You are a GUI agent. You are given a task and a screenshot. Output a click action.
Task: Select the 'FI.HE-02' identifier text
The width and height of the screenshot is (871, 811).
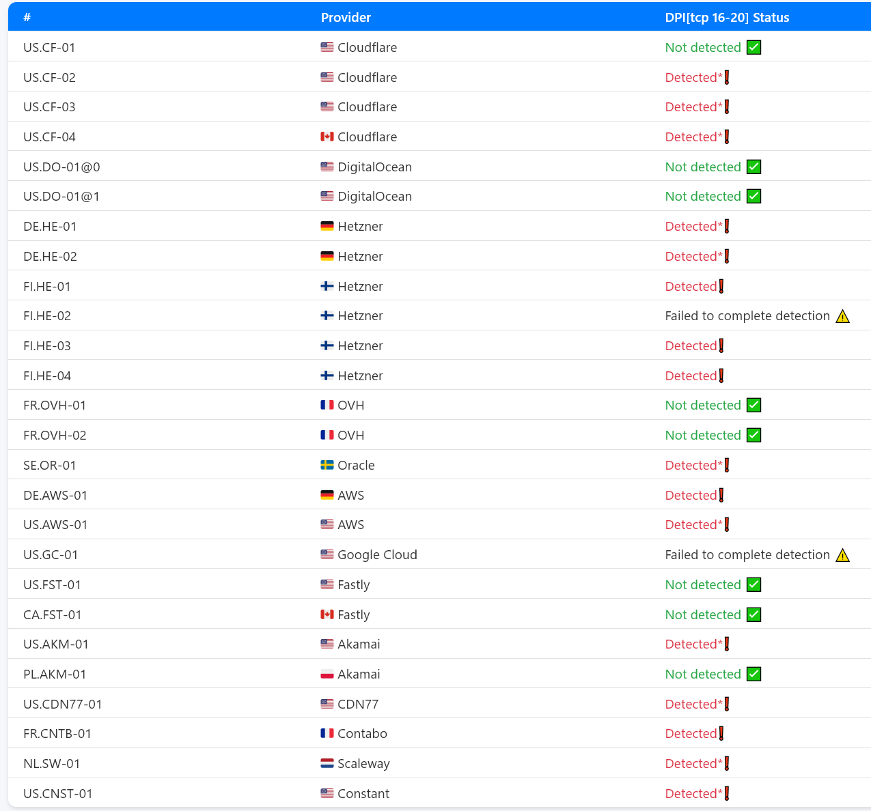tap(47, 315)
